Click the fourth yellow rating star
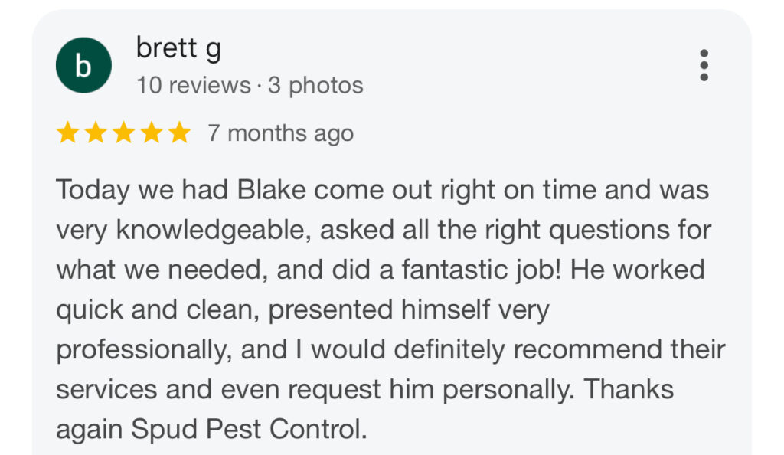Viewport: 784px width, 455px height. [x=151, y=133]
